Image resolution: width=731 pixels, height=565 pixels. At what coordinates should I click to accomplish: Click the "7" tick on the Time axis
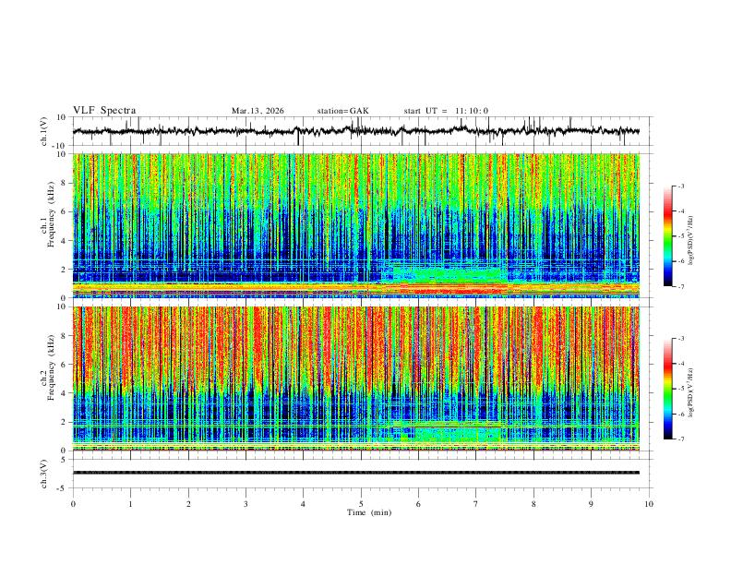476,504
